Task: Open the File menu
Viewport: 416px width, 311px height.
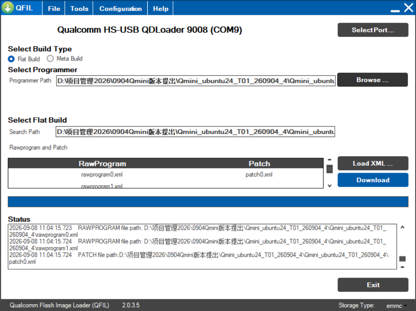Action: pyautogui.click(x=54, y=9)
